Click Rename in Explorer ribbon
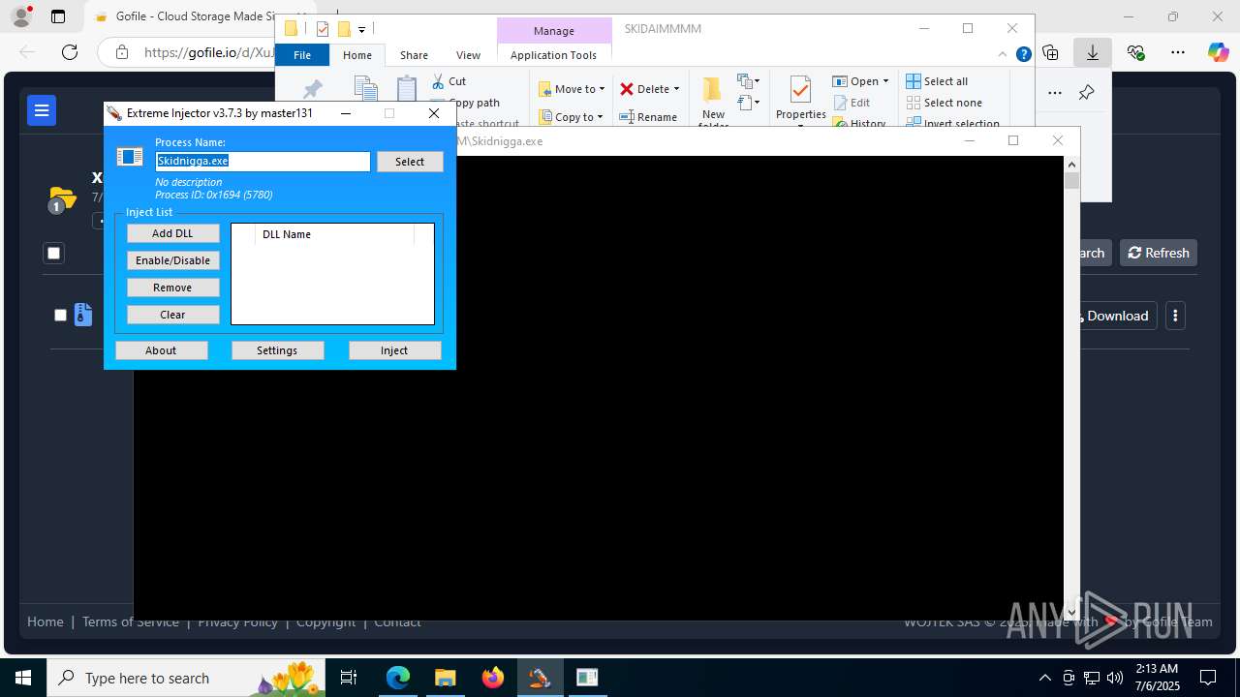 click(648, 117)
